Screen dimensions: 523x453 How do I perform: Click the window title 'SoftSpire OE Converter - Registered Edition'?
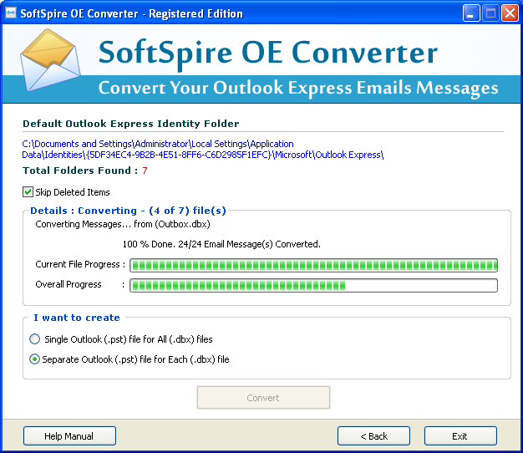point(131,13)
